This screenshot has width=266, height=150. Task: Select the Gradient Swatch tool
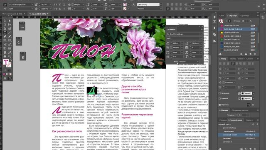point(5,48)
